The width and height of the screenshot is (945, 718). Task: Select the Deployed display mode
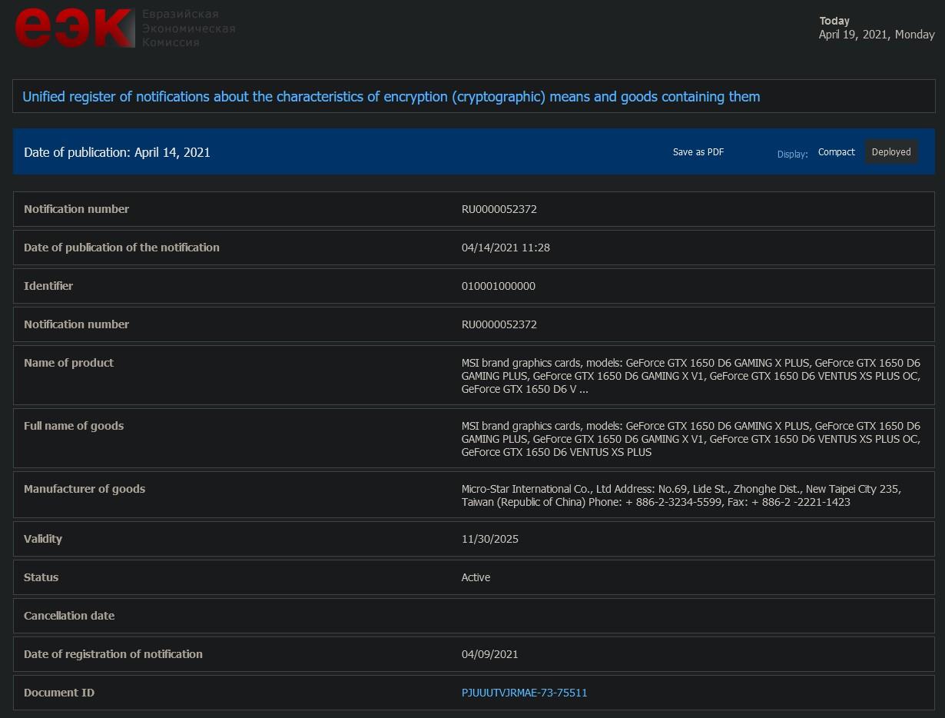tap(890, 152)
